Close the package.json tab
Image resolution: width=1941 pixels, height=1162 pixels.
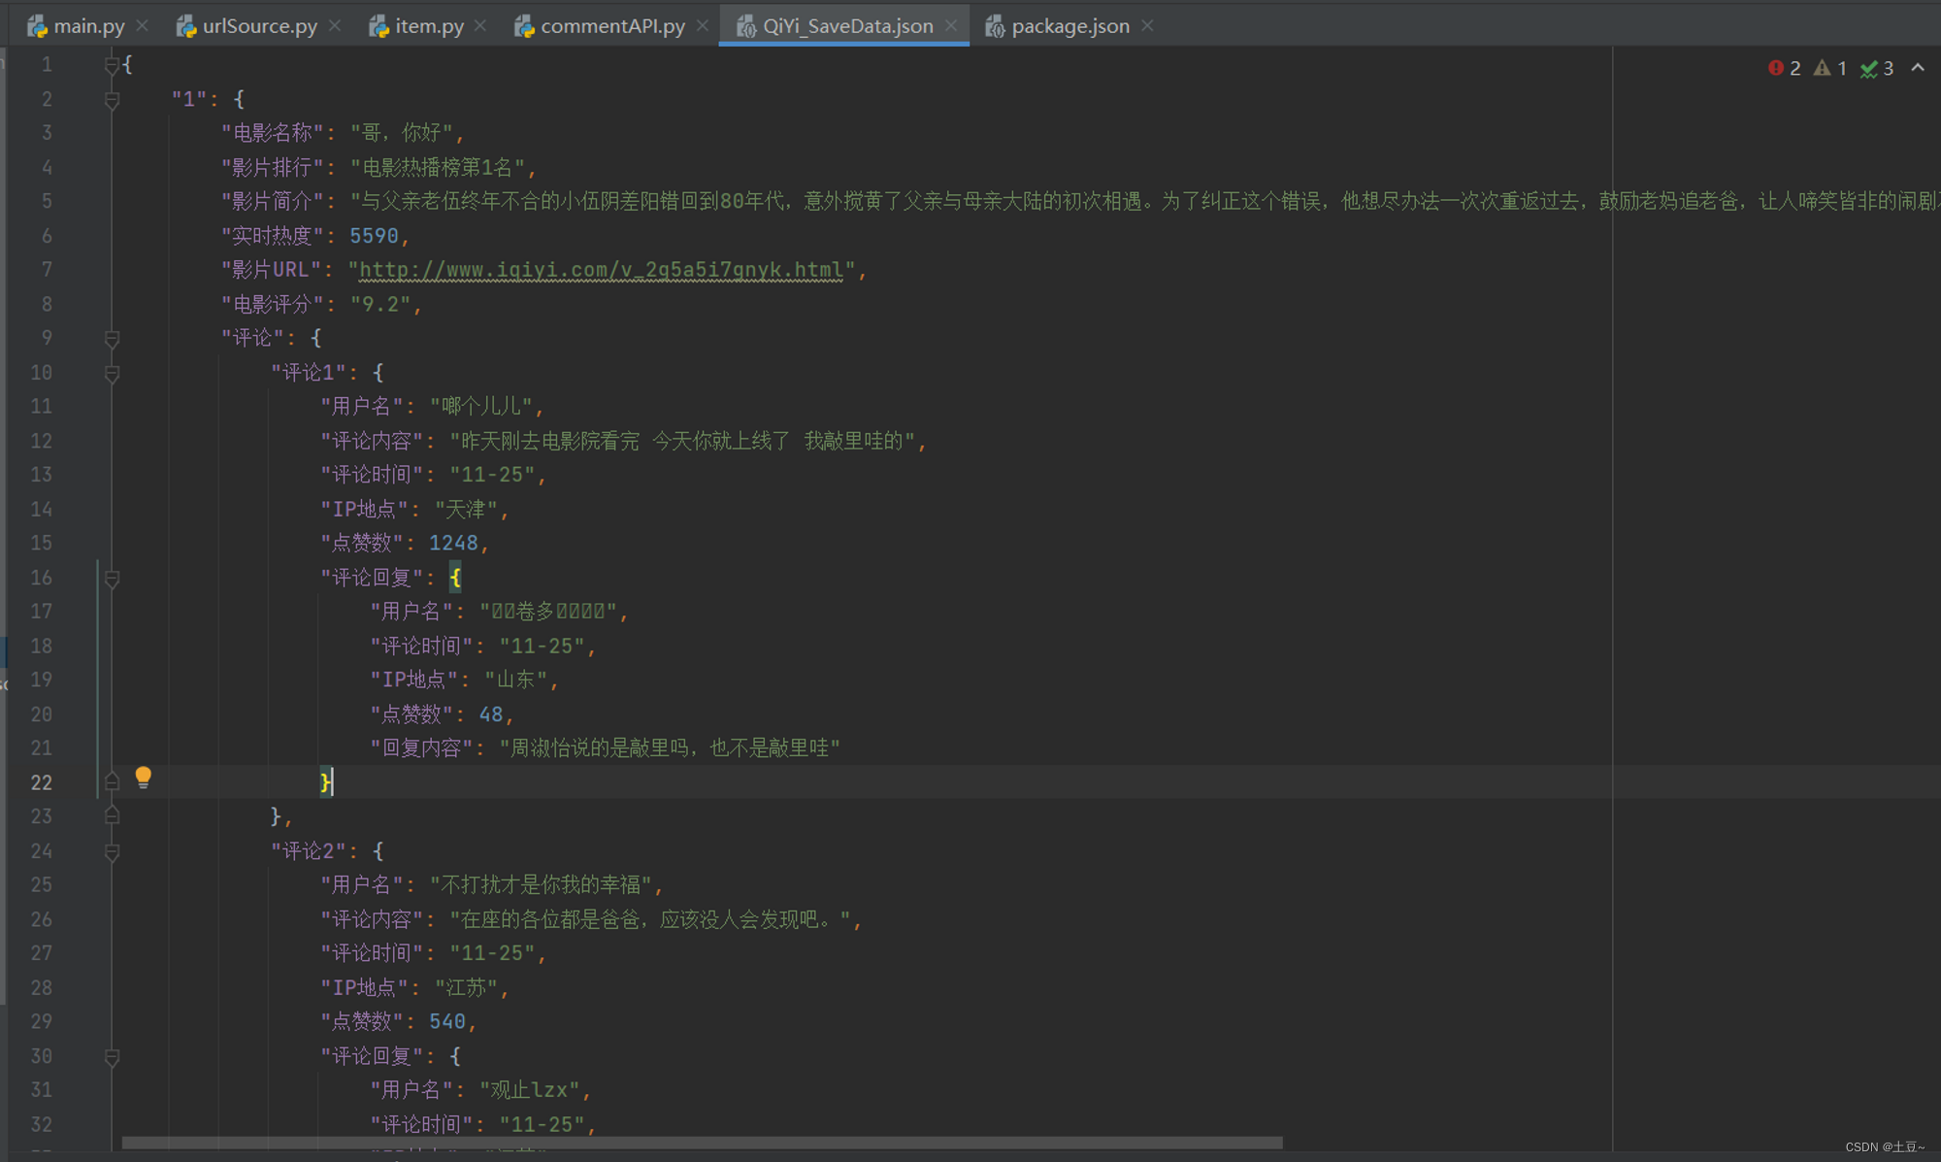click(1148, 26)
